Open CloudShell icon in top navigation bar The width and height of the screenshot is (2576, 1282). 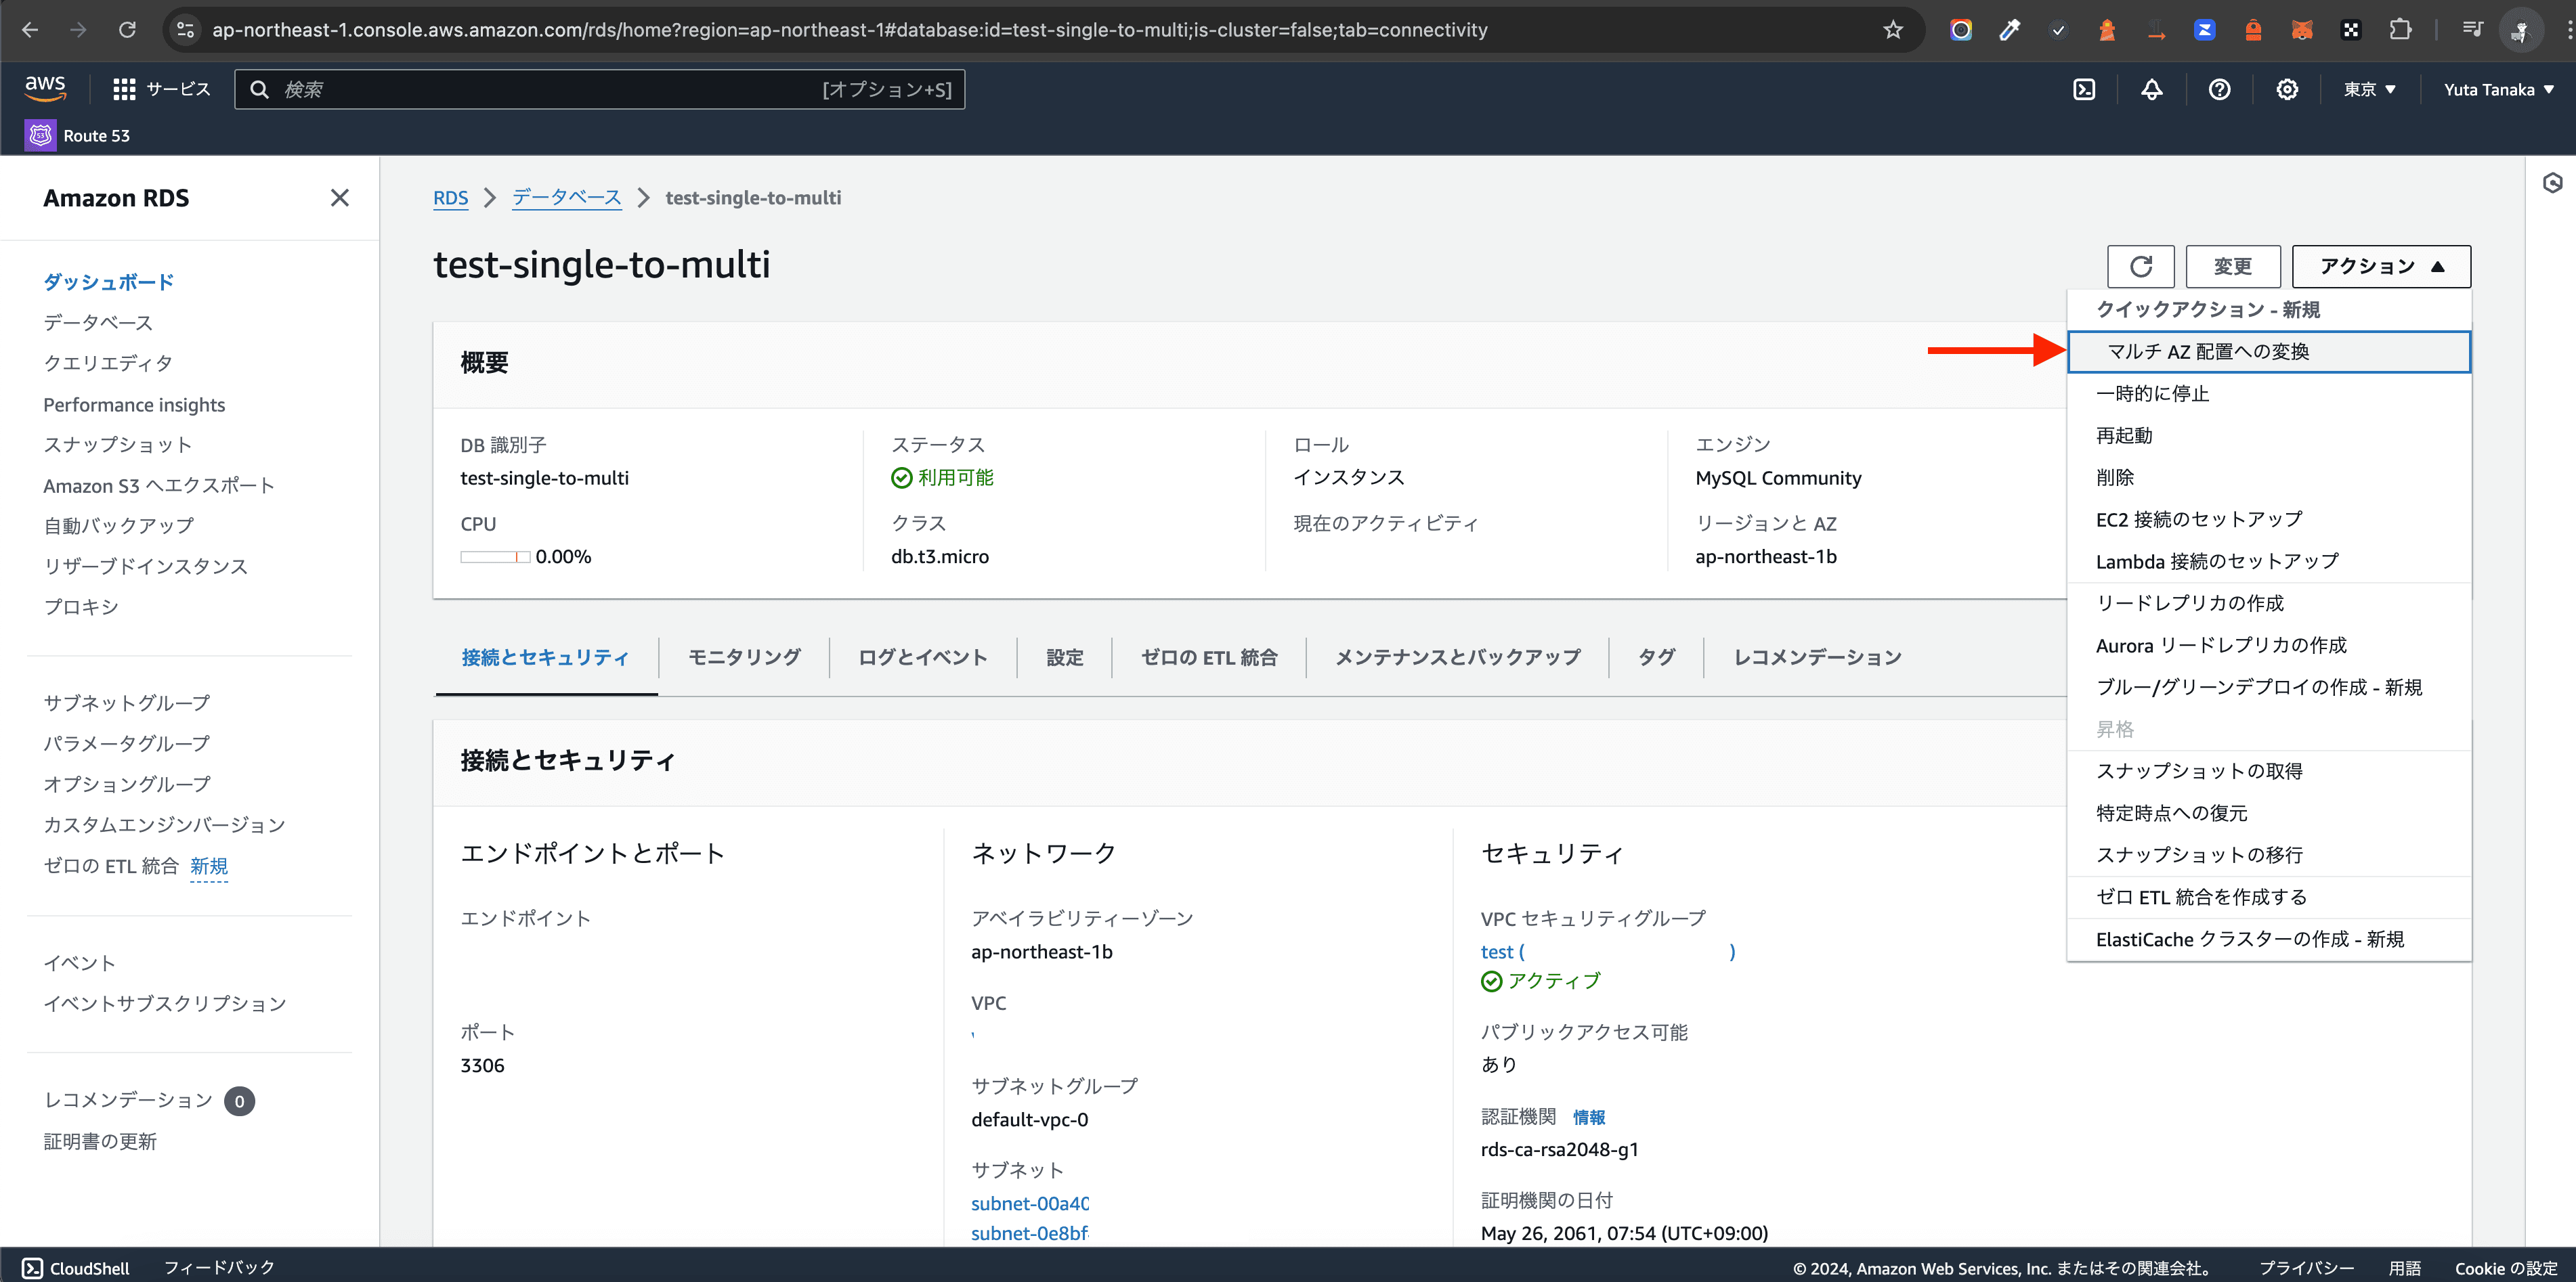pyautogui.click(x=2084, y=90)
